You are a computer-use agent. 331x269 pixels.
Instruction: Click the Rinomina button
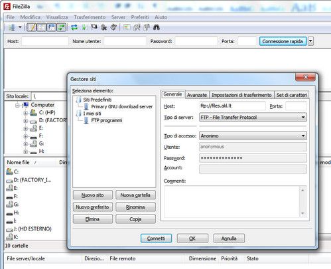135,207
